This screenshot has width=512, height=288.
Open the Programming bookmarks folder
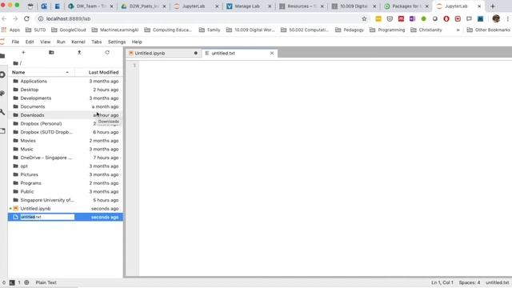387,30
